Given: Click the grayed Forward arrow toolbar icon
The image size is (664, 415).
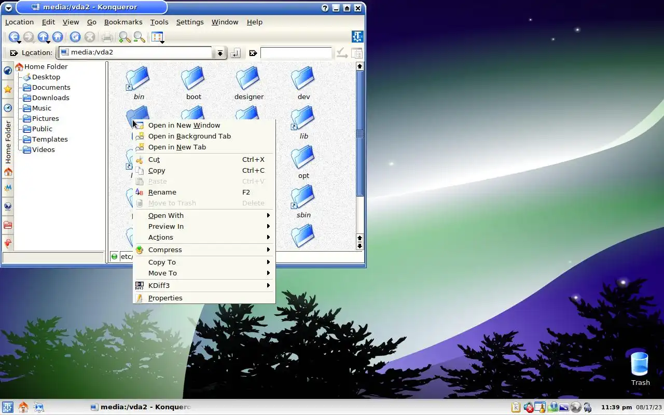Looking at the screenshot, I should tap(29, 37).
